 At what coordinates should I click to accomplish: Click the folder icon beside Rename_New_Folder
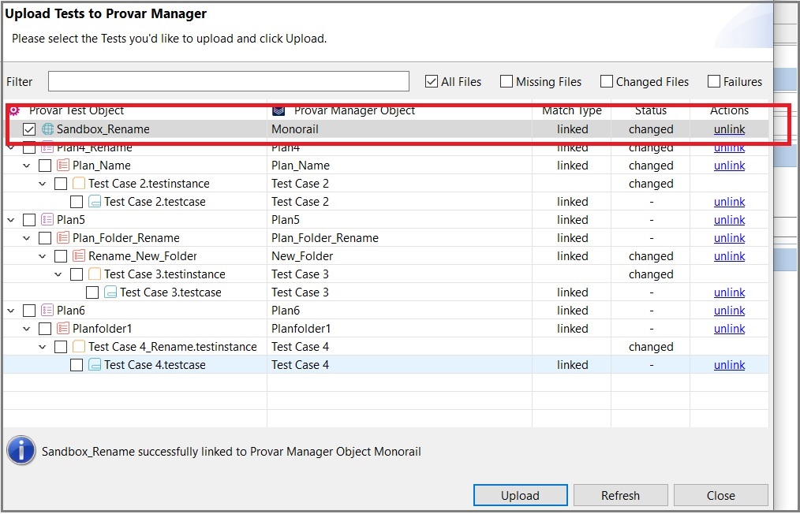(x=79, y=256)
